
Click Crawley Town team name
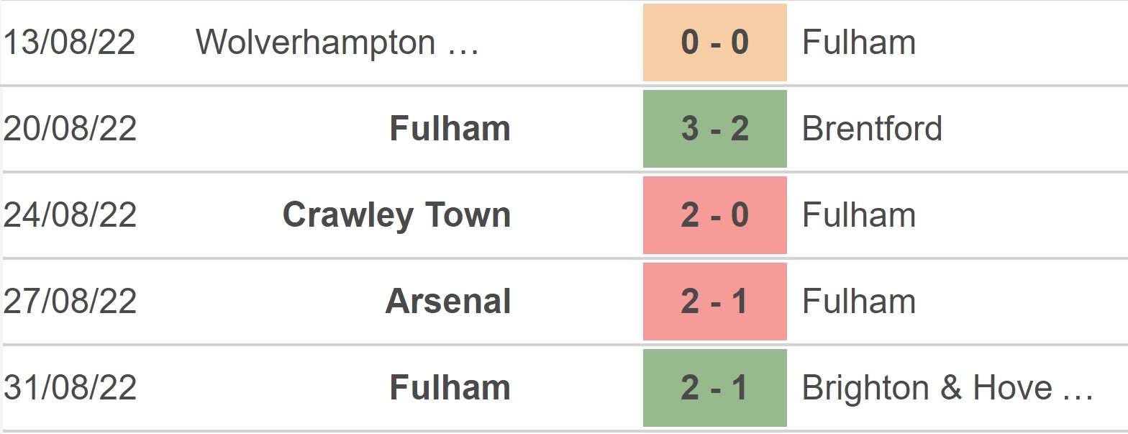pyautogui.click(x=396, y=215)
